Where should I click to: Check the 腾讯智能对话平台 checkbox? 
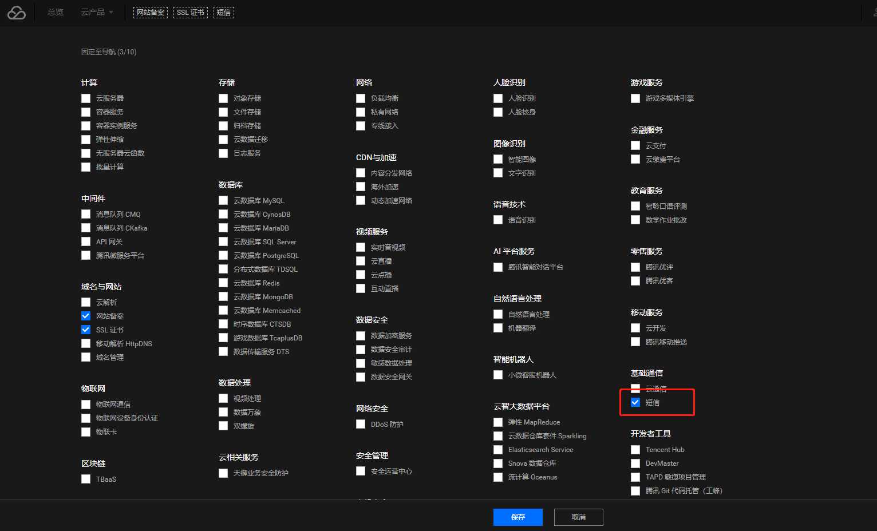[498, 267]
